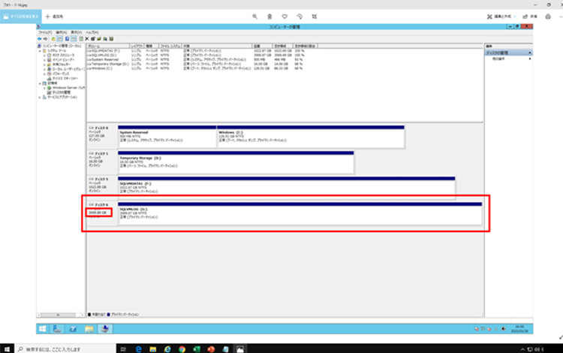Viewport: 563px width, 353px height.
Task: Toggle the heart favorite icon
Action: (285, 15)
